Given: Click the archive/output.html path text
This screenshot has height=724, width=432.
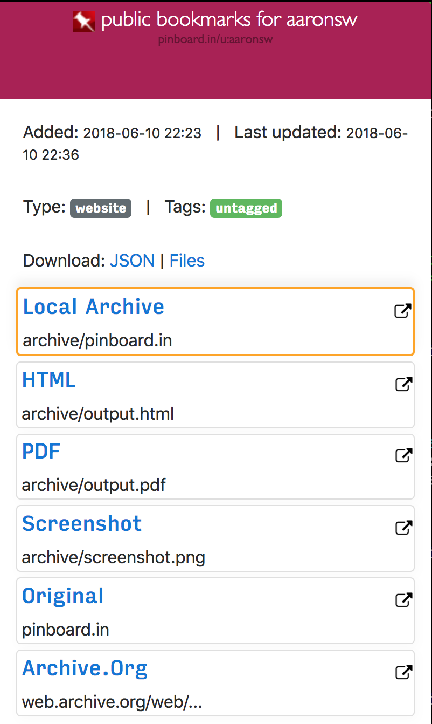Looking at the screenshot, I should pyautogui.click(x=98, y=414).
